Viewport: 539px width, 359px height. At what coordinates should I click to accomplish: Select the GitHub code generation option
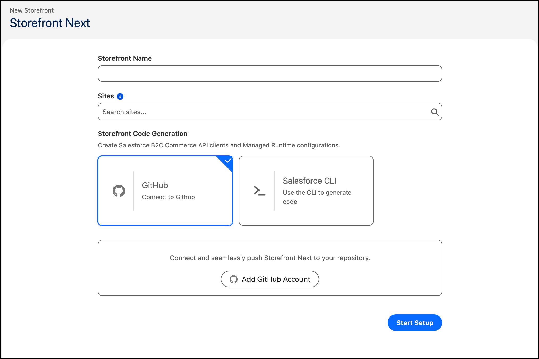(x=165, y=191)
